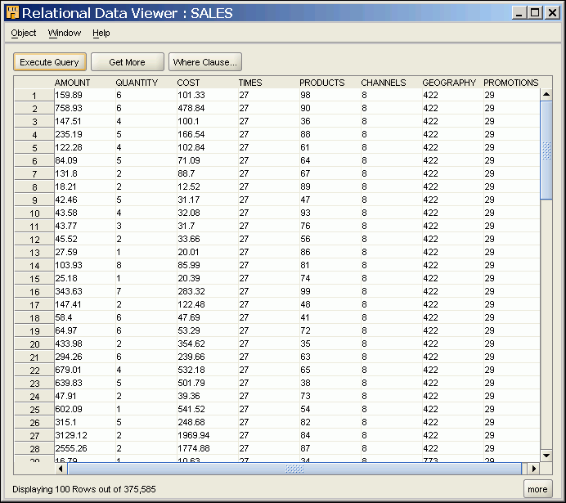Open the Object menu
Screen dimensions: 566x503
point(24,33)
